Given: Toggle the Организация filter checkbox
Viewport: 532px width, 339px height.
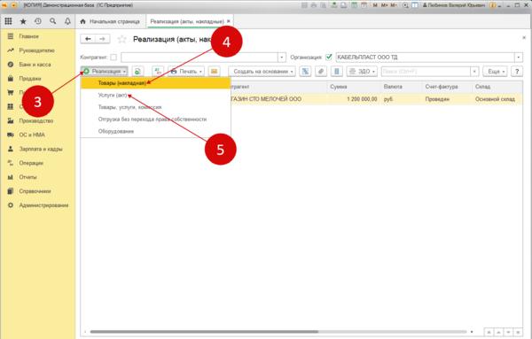Looking at the screenshot, I should pyautogui.click(x=328, y=57).
